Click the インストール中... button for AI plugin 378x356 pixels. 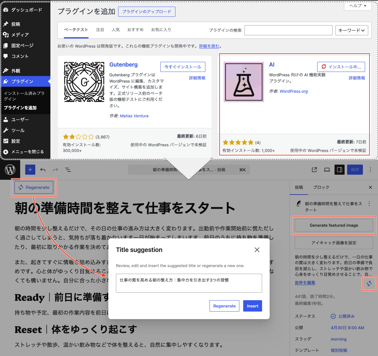tap(341, 67)
